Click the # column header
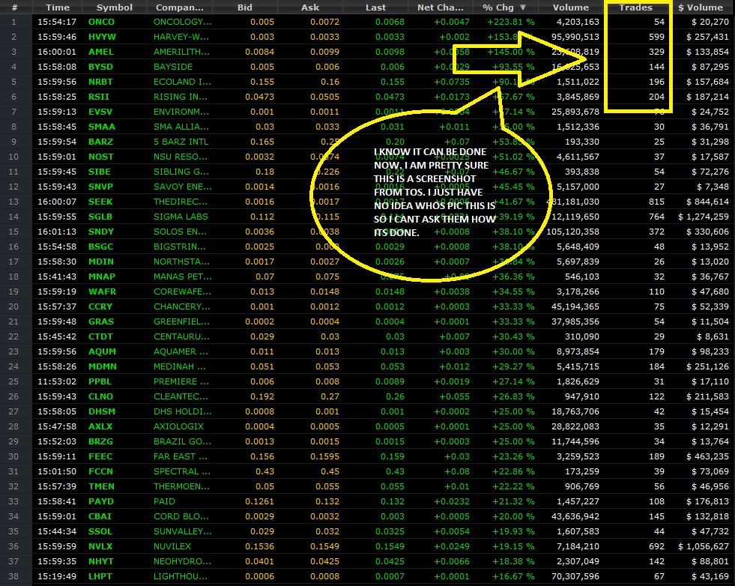The width and height of the screenshot is (735, 586). pos(14,7)
